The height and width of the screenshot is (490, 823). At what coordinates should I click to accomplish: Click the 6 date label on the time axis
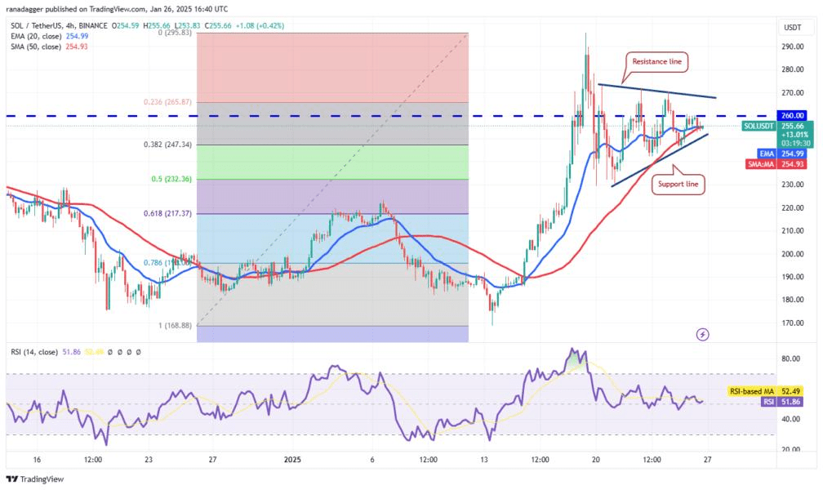click(x=372, y=460)
